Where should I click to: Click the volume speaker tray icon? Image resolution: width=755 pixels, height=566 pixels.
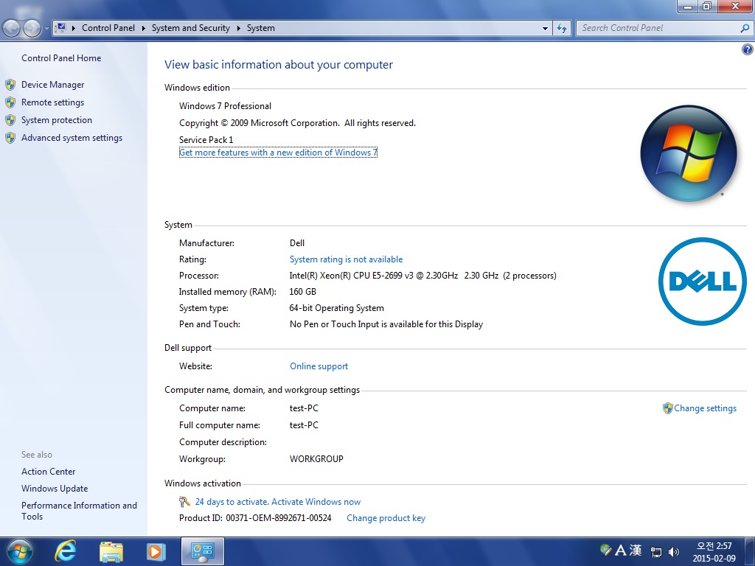674,551
